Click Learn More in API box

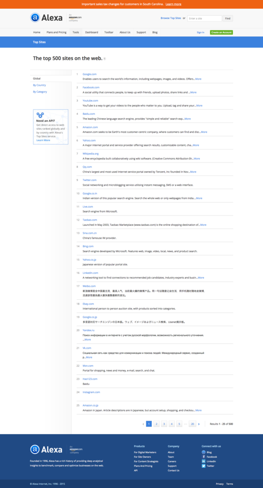(x=43, y=140)
